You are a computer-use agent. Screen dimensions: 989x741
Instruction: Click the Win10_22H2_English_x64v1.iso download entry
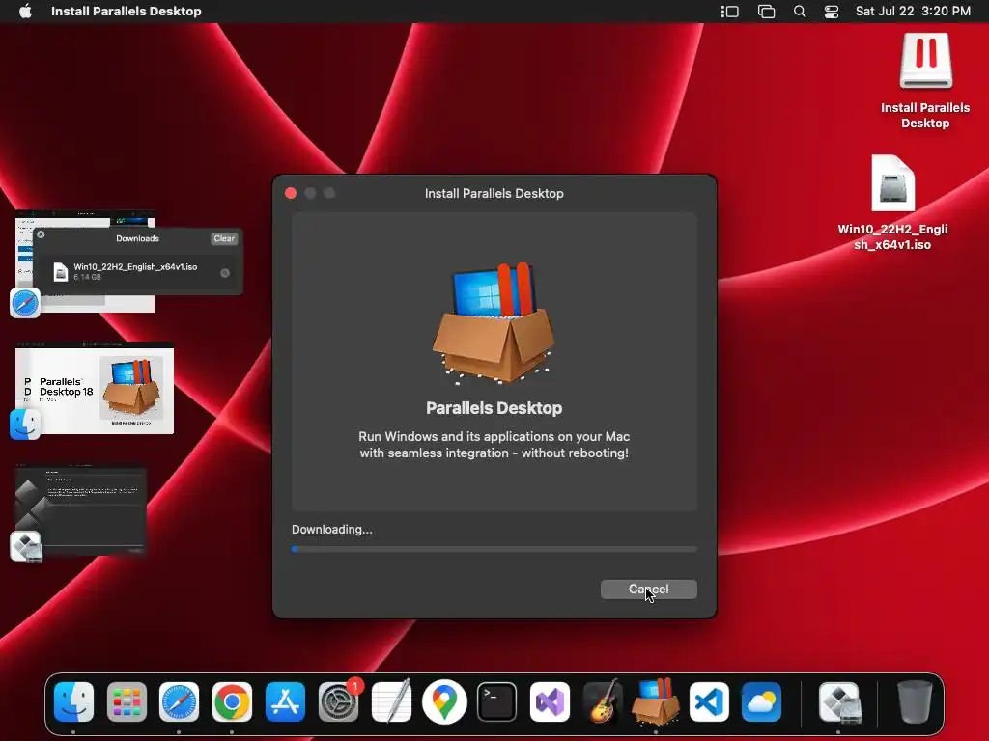click(137, 271)
